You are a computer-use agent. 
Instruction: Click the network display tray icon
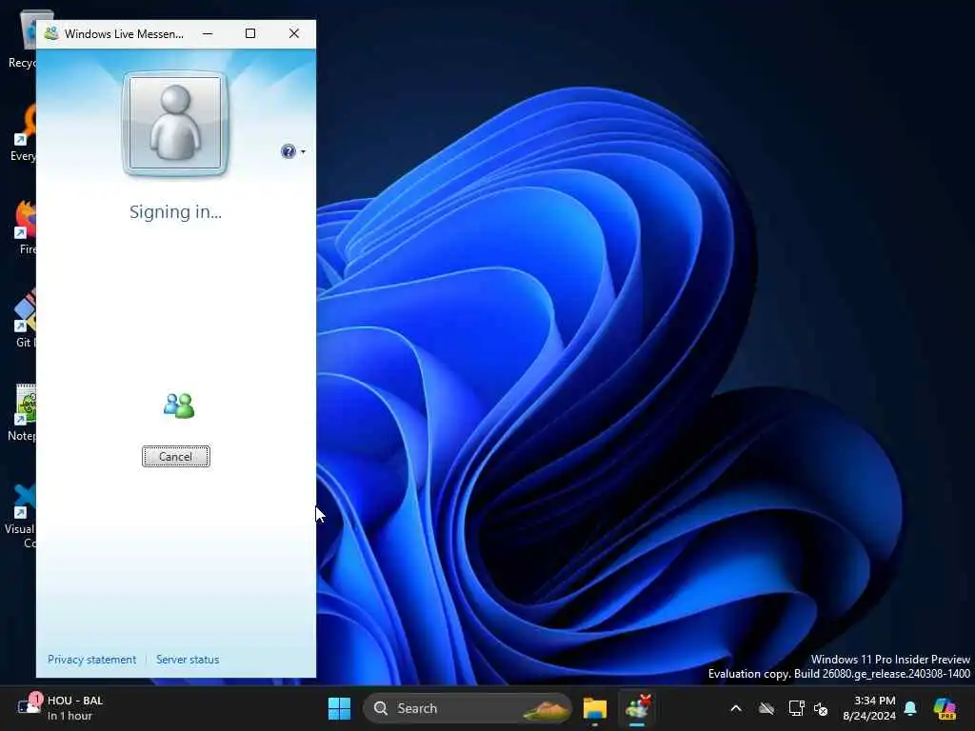click(796, 708)
